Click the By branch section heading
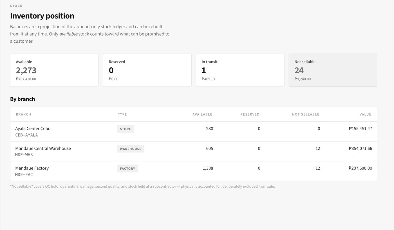Viewport: 394px width, 230px height. coord(23,99)
